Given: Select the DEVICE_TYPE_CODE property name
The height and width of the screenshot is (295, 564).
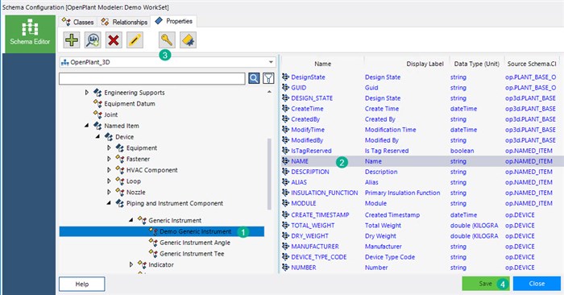Looking at the screenshot, I should pos(319,257).
